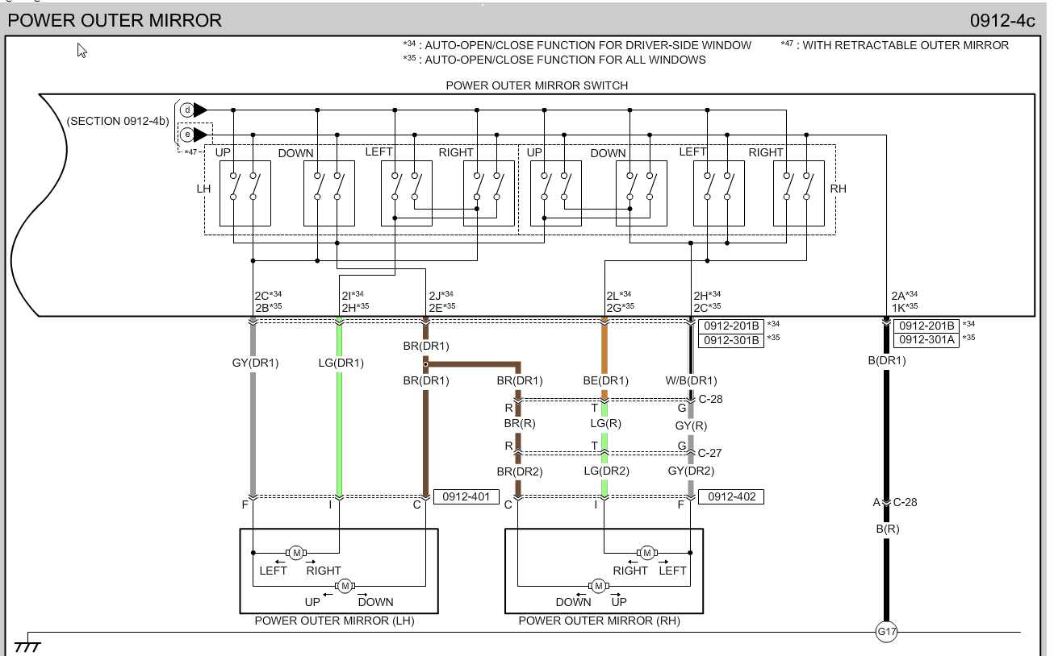Click the G17 ground point circle
This screenshot has width=1054, height=656.
coord(886,633)
